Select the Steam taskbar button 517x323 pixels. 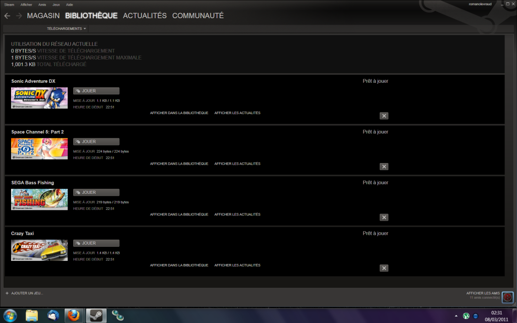pyautogui.click(x=96, y=315)
